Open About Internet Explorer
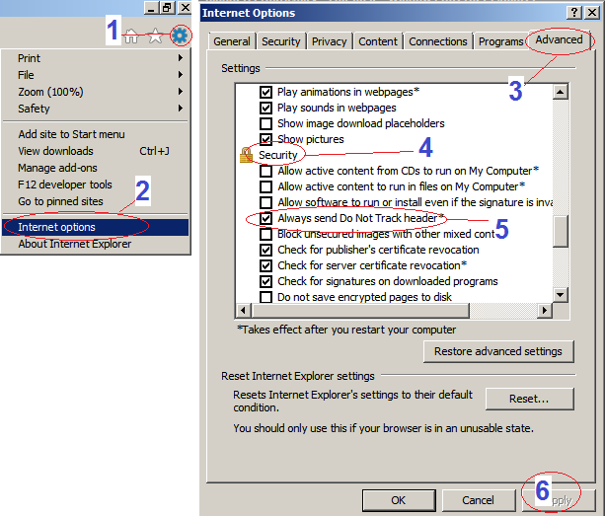The height and width of the screenshot is (516, 605). click(96, 244)
